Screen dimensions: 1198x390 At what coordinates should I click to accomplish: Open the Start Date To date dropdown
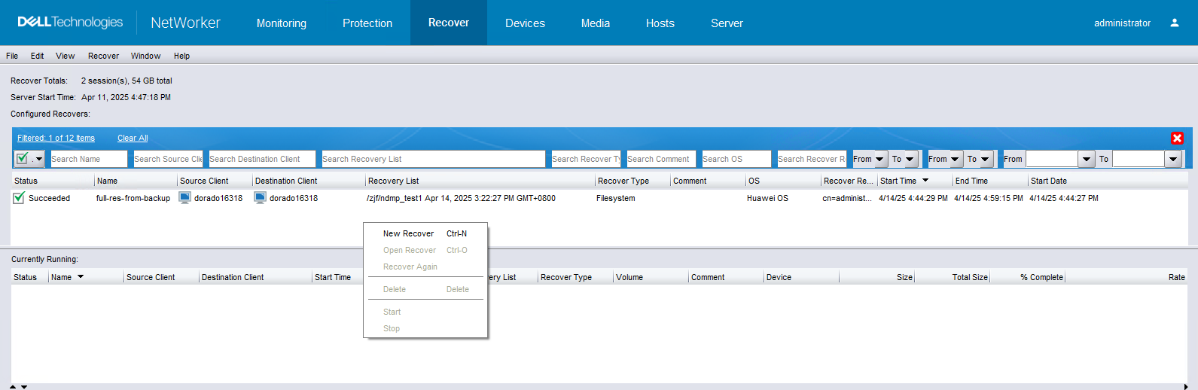click(1173, 159)
